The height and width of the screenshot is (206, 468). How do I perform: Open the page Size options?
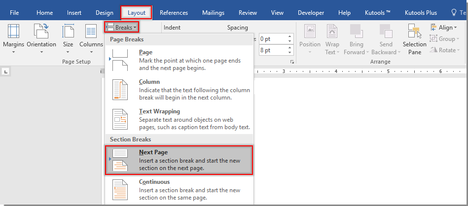point(68,37)
